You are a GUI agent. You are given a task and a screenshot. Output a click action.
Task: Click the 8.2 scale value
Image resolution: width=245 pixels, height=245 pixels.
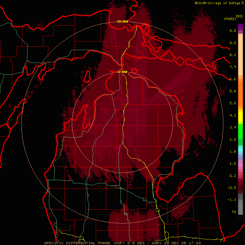tap(233, 55)
